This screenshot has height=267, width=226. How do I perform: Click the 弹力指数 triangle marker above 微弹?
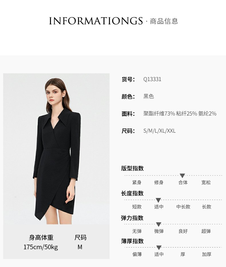click(158, 224)
